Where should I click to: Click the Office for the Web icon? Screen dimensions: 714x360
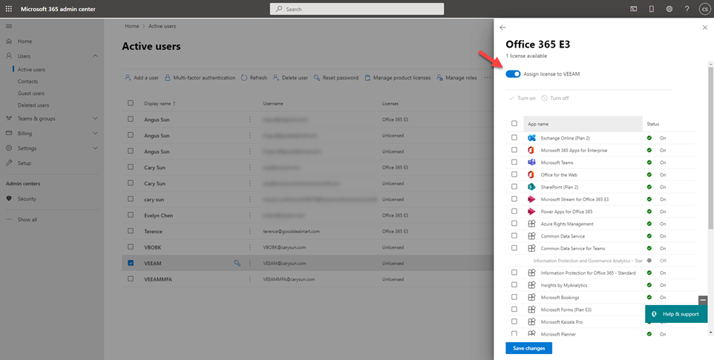531,174
